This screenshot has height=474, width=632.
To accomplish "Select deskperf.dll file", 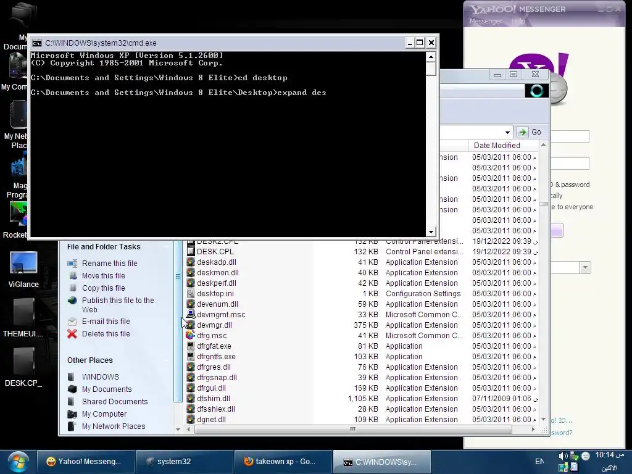I will coord(217,283).
